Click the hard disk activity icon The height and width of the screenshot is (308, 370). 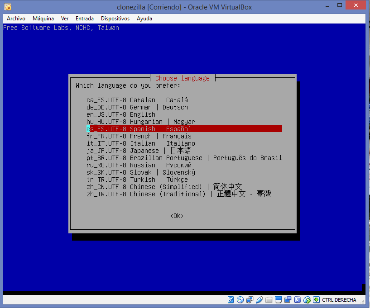pyautogui.click(x=231, y=300)
